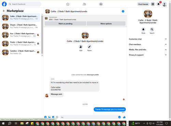
Task: Open the Windows notification center
Action: point(167,123)
